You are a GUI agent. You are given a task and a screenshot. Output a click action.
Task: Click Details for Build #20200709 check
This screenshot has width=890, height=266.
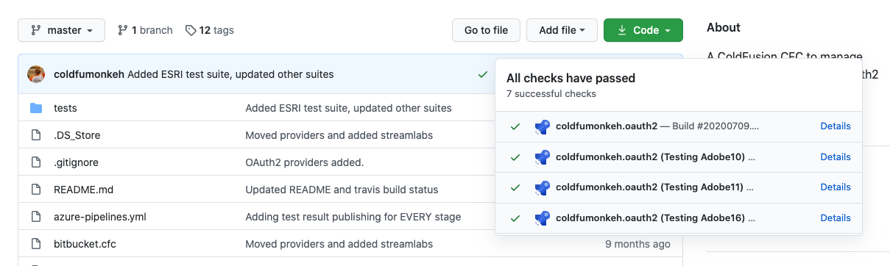pos(836,126)
